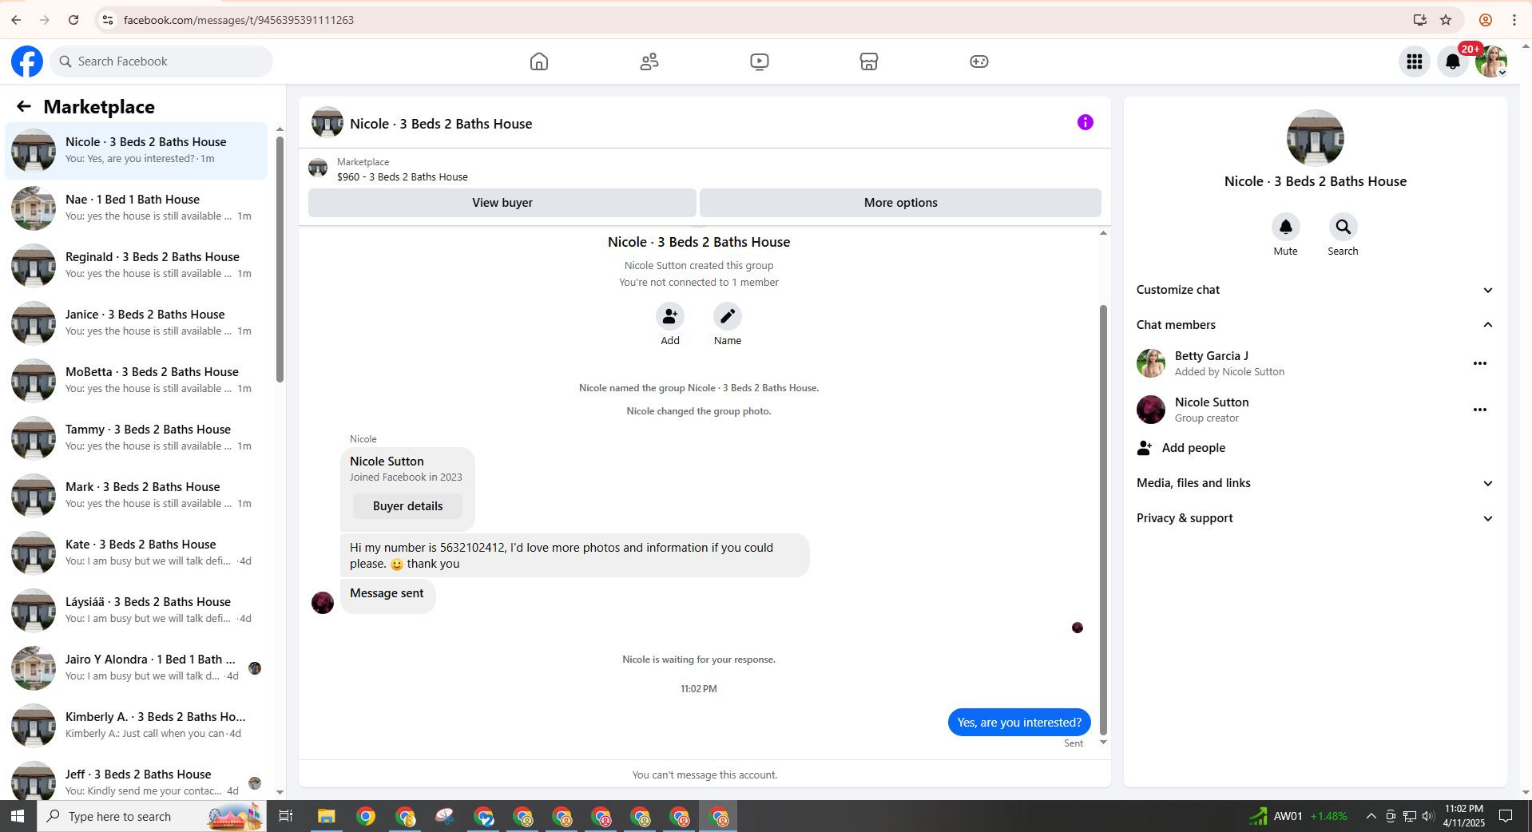Screen dimensions: 1532x832
Task: Open the Mark 3 Beds 2 Baths chat
Action: (137, 495)
